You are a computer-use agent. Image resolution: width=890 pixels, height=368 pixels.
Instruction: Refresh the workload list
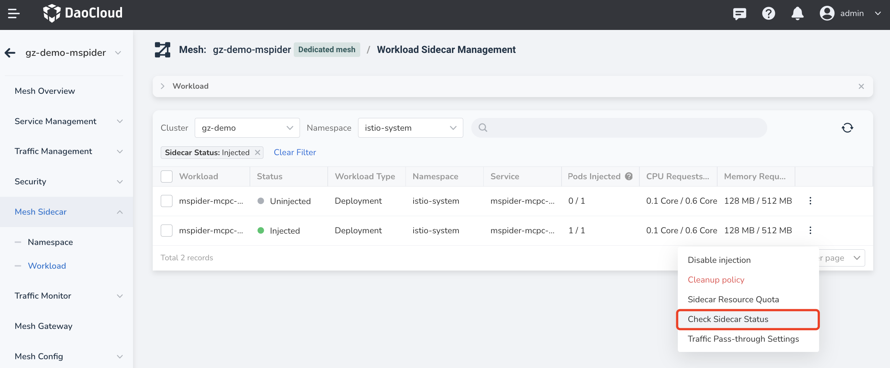point(847,128)
